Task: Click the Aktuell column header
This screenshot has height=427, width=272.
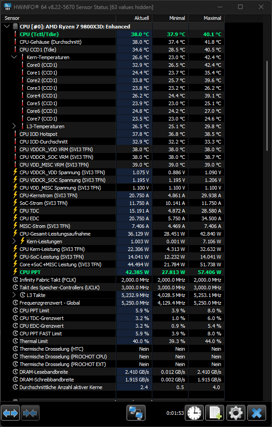Action: [134, 18]
